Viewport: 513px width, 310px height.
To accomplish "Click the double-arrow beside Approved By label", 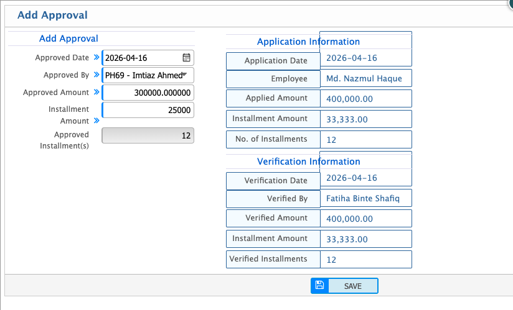I will 96,75.
